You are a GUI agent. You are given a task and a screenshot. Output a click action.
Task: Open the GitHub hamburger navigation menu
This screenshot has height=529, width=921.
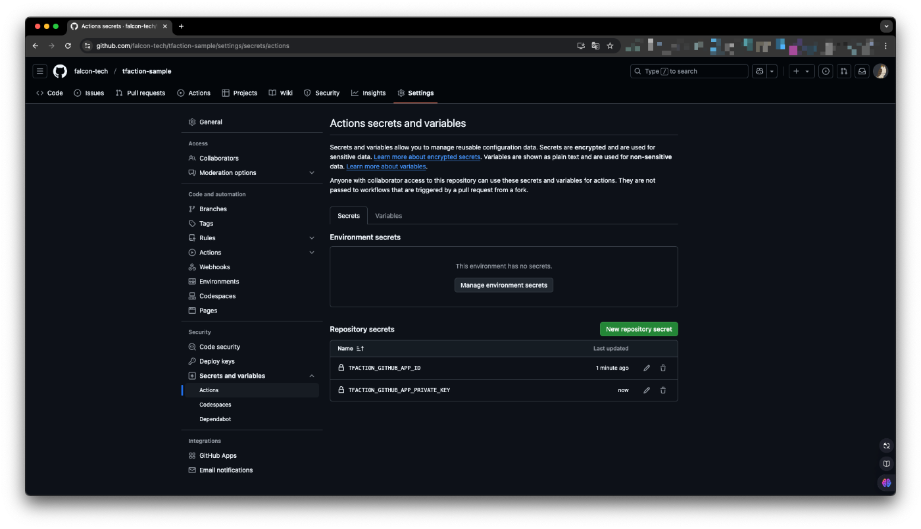(40, 71)
